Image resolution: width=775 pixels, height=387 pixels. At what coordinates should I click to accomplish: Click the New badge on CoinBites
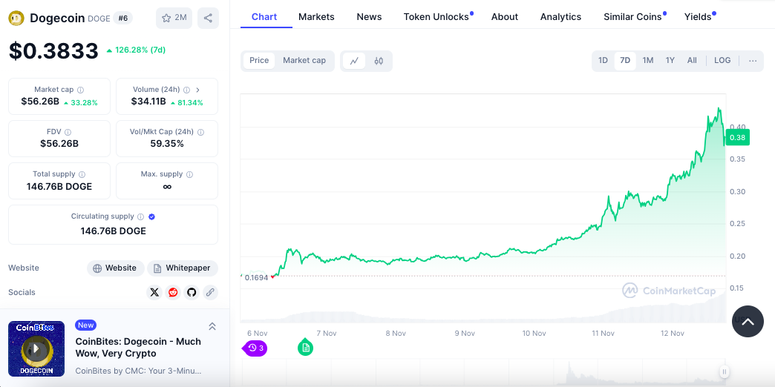tap(85, 325)
